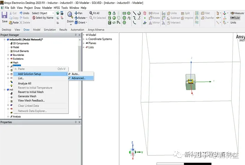Collapse the inductor01 (Modal Network) node
The height and width of the screenshot is (165, 245).
tap(4, 39)
